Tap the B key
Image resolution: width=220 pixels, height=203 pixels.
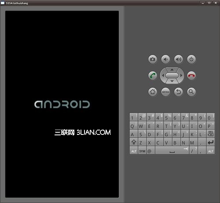point(176,142)
